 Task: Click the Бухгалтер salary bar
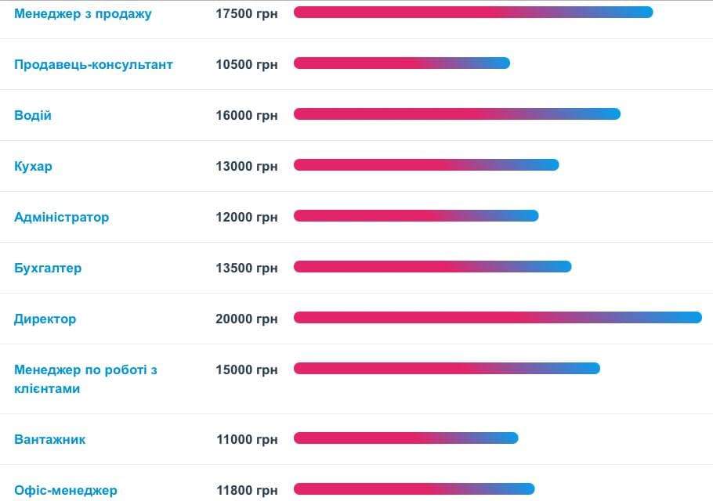click(433, 267)
